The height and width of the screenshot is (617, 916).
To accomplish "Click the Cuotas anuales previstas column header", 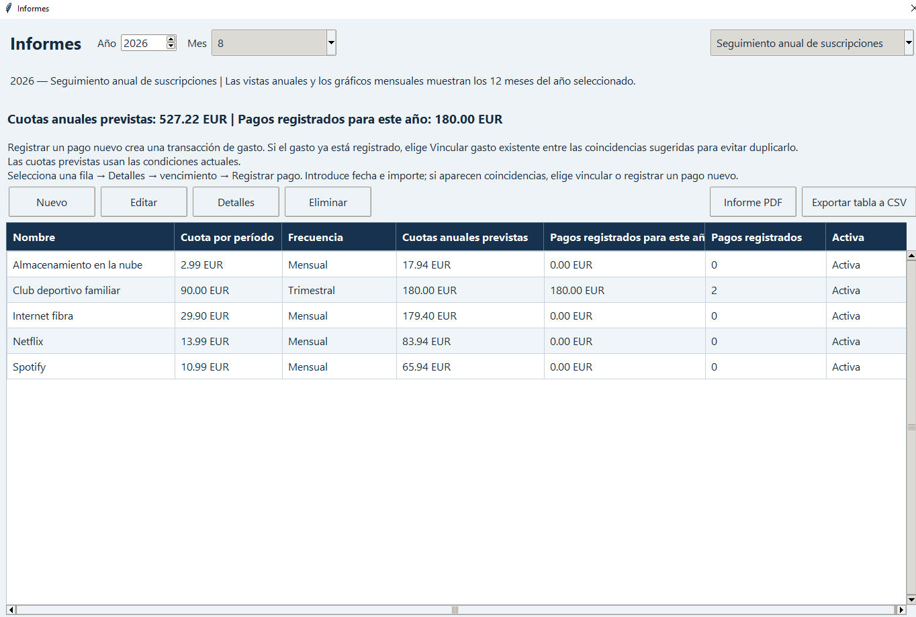I will pos(470,237).
